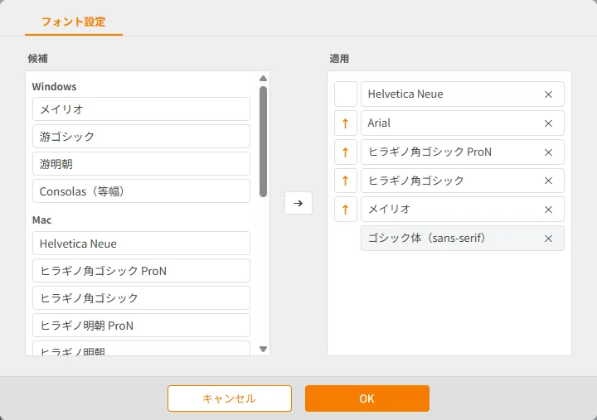Select ヒラギノ角ゴシック ProN in Mac candidates

pos(141,271)
